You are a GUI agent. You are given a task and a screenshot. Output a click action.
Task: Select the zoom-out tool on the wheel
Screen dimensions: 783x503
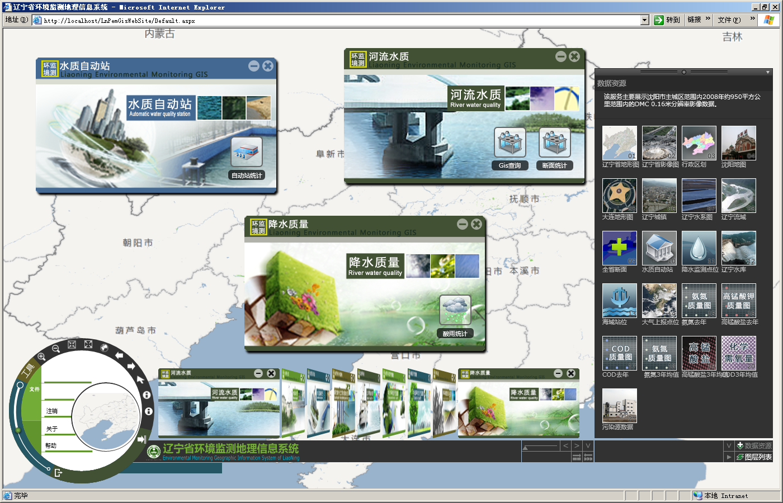click(x=55, y=348)
